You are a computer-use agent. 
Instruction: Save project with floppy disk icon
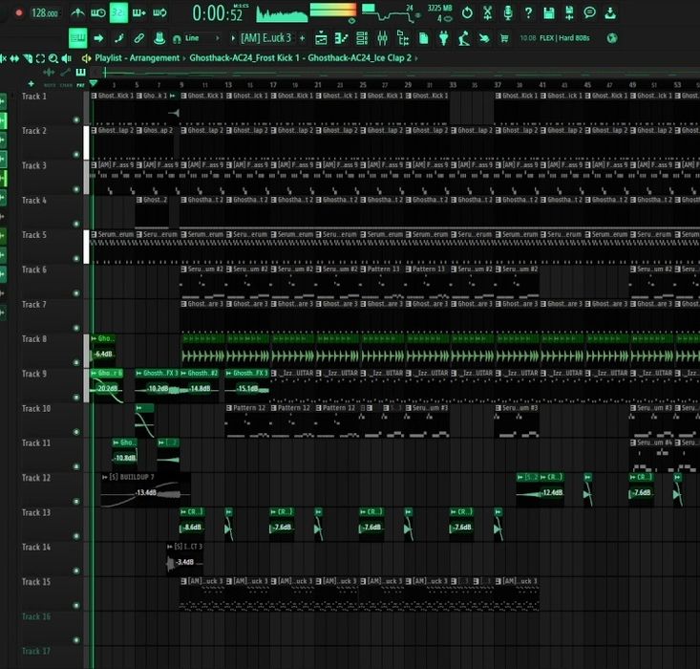tap(549, 13)
